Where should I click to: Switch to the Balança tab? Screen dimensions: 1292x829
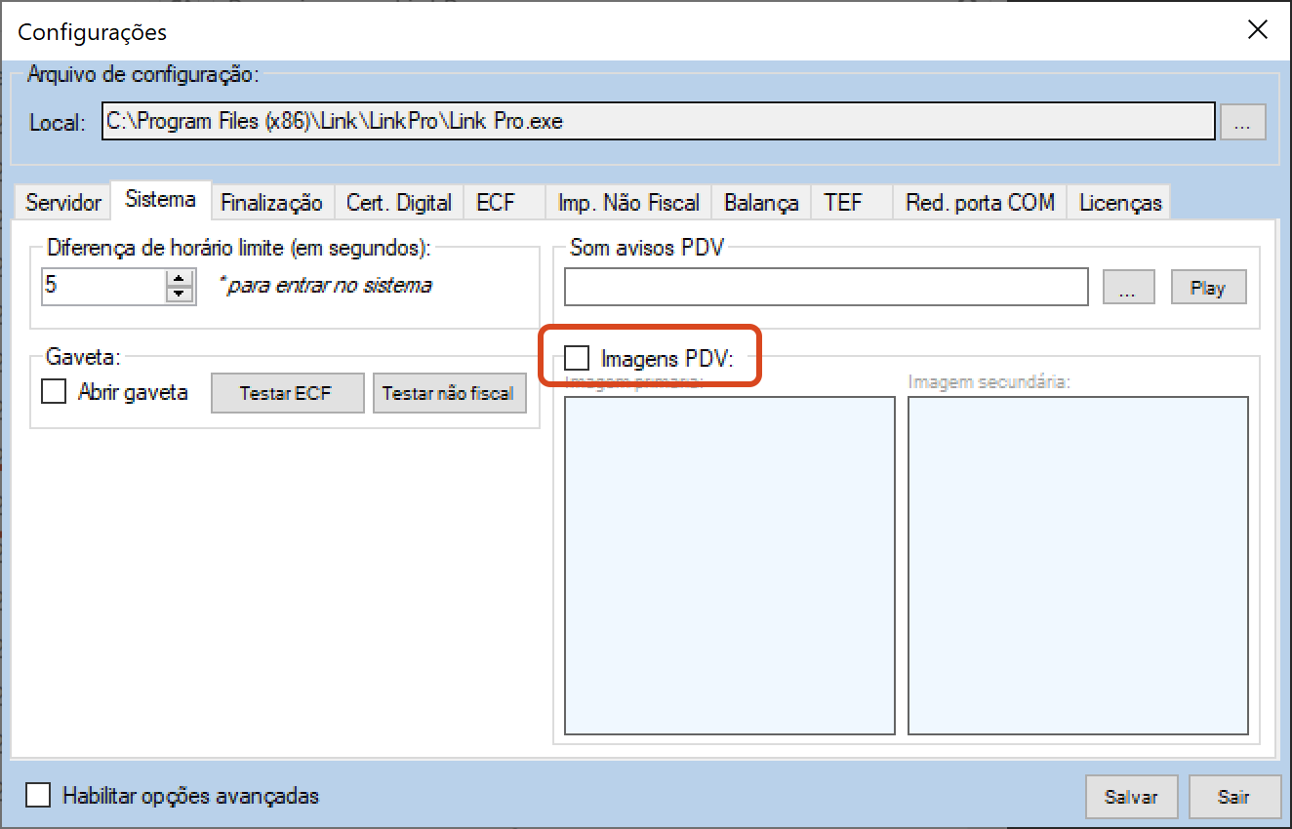(x=761, y=203)
